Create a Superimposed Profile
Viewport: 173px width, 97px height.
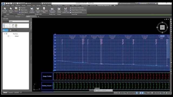76,12
